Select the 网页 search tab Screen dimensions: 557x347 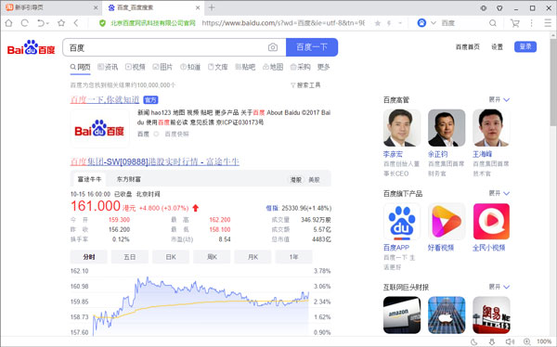pyautogui.click(x=80, y=67)
